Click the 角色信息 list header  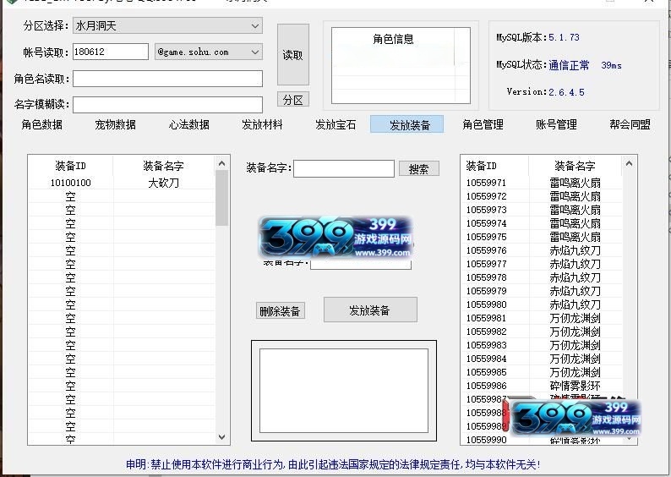pyautogui.click(x=393, y=40)
